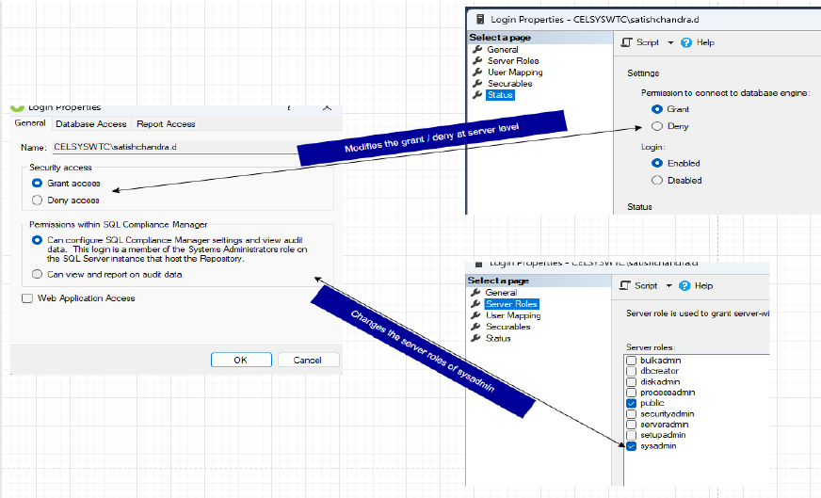Check the setupadmin server role
This screenshot has height=498, width=821.
(632, 435)
